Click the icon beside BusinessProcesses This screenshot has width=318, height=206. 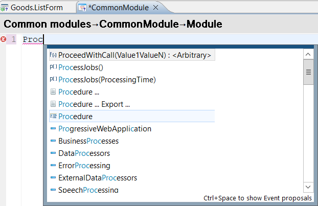(x=53, y=141)
